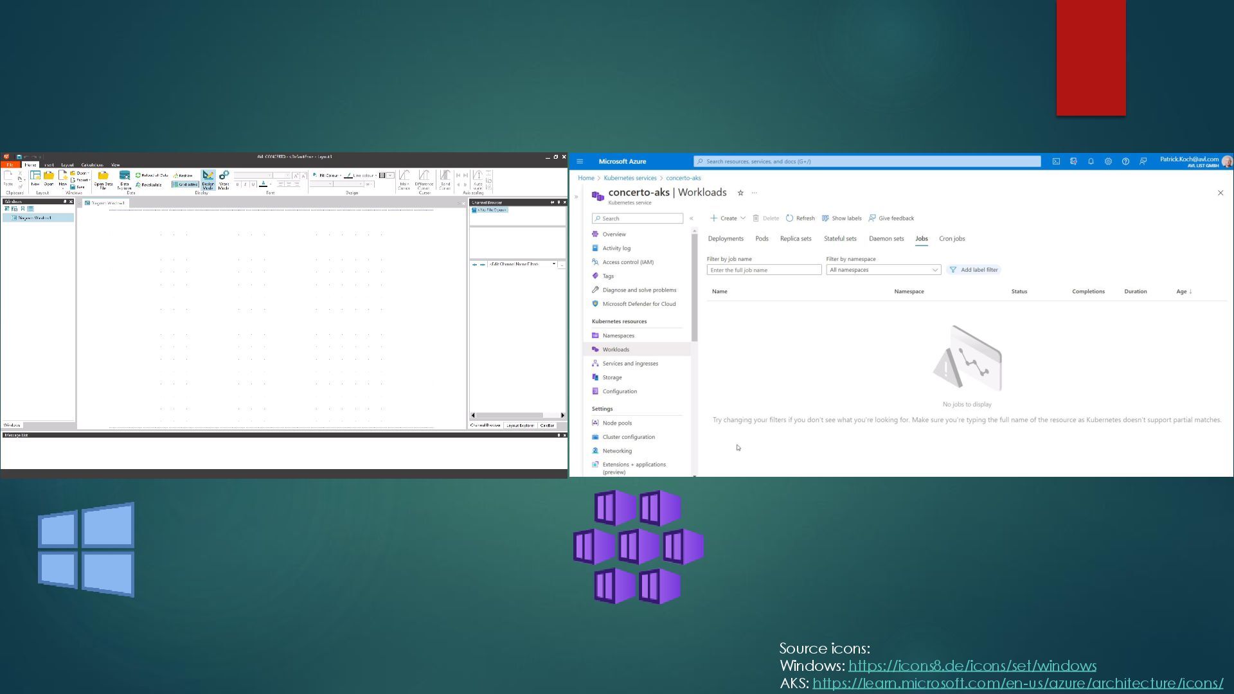Click New layout icon in Concerto ribbon
Viewport: 1234px width, 694px height.
coord(35,177)
